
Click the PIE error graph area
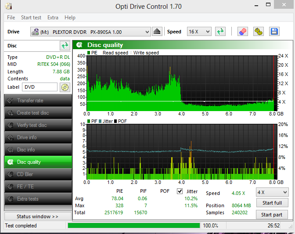pyautogui.click(x=182, y=83)
